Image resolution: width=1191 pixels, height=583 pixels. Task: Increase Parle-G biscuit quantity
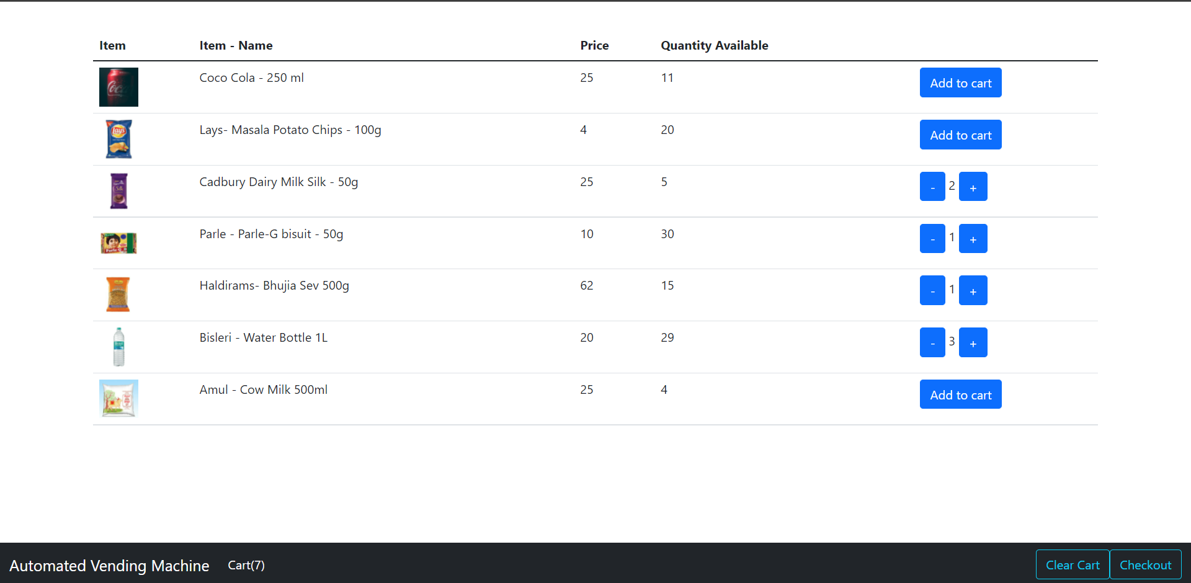pos(973,239)
